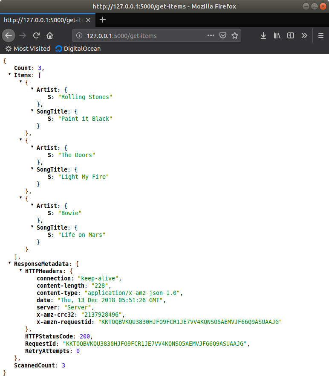
Task: Open the Library bookmarks icon
Action: click(277, 35)
